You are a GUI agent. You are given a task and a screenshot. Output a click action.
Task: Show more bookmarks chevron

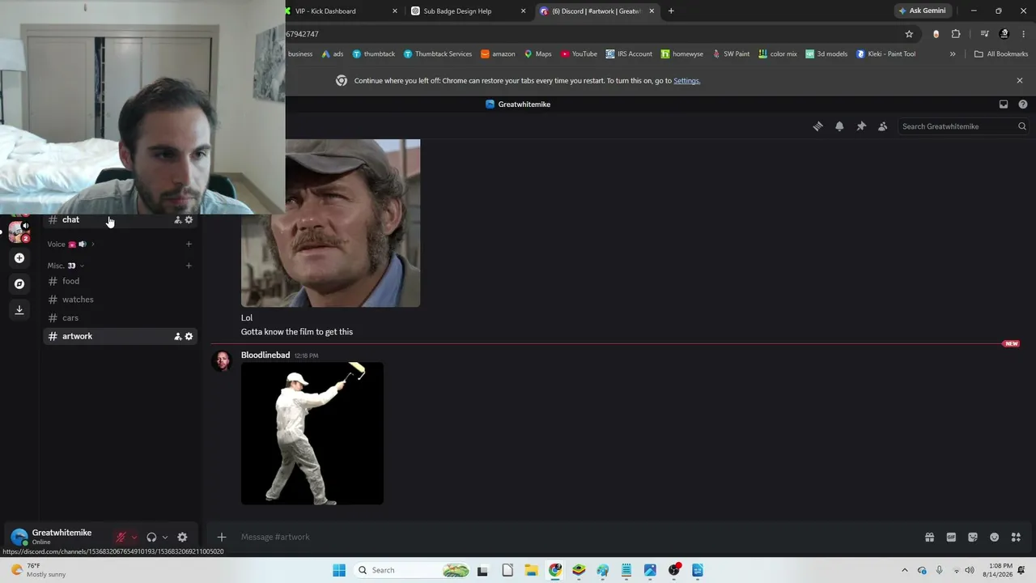(x=953, y=54)
